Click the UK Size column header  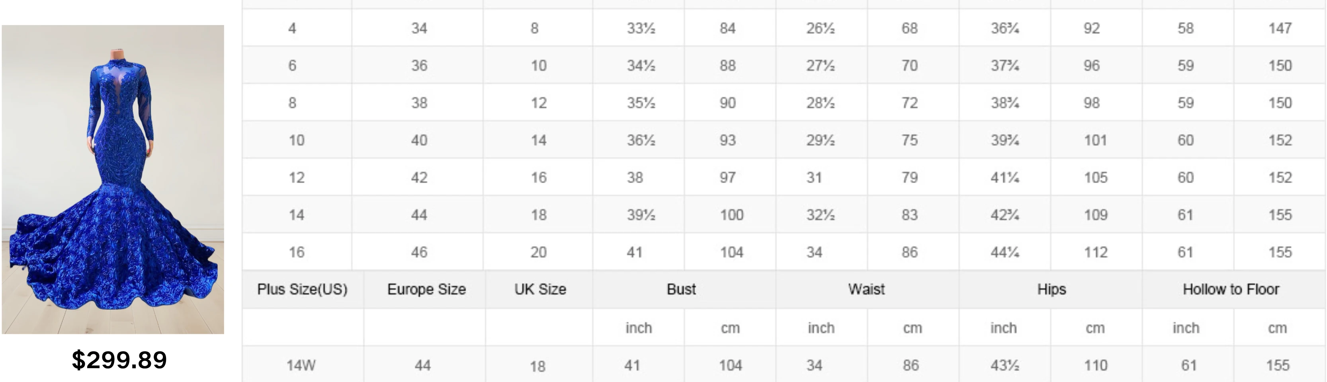coord(539,289)
